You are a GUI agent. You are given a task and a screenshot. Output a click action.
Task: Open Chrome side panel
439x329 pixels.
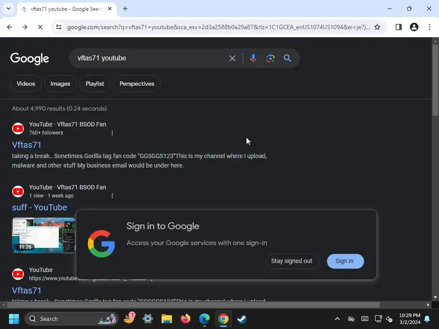(x=398, y=27)
